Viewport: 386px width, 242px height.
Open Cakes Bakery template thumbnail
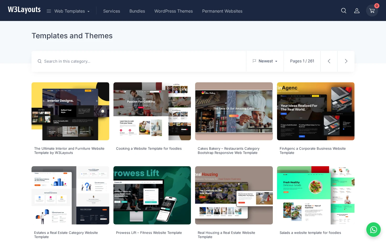pos(234,111)
